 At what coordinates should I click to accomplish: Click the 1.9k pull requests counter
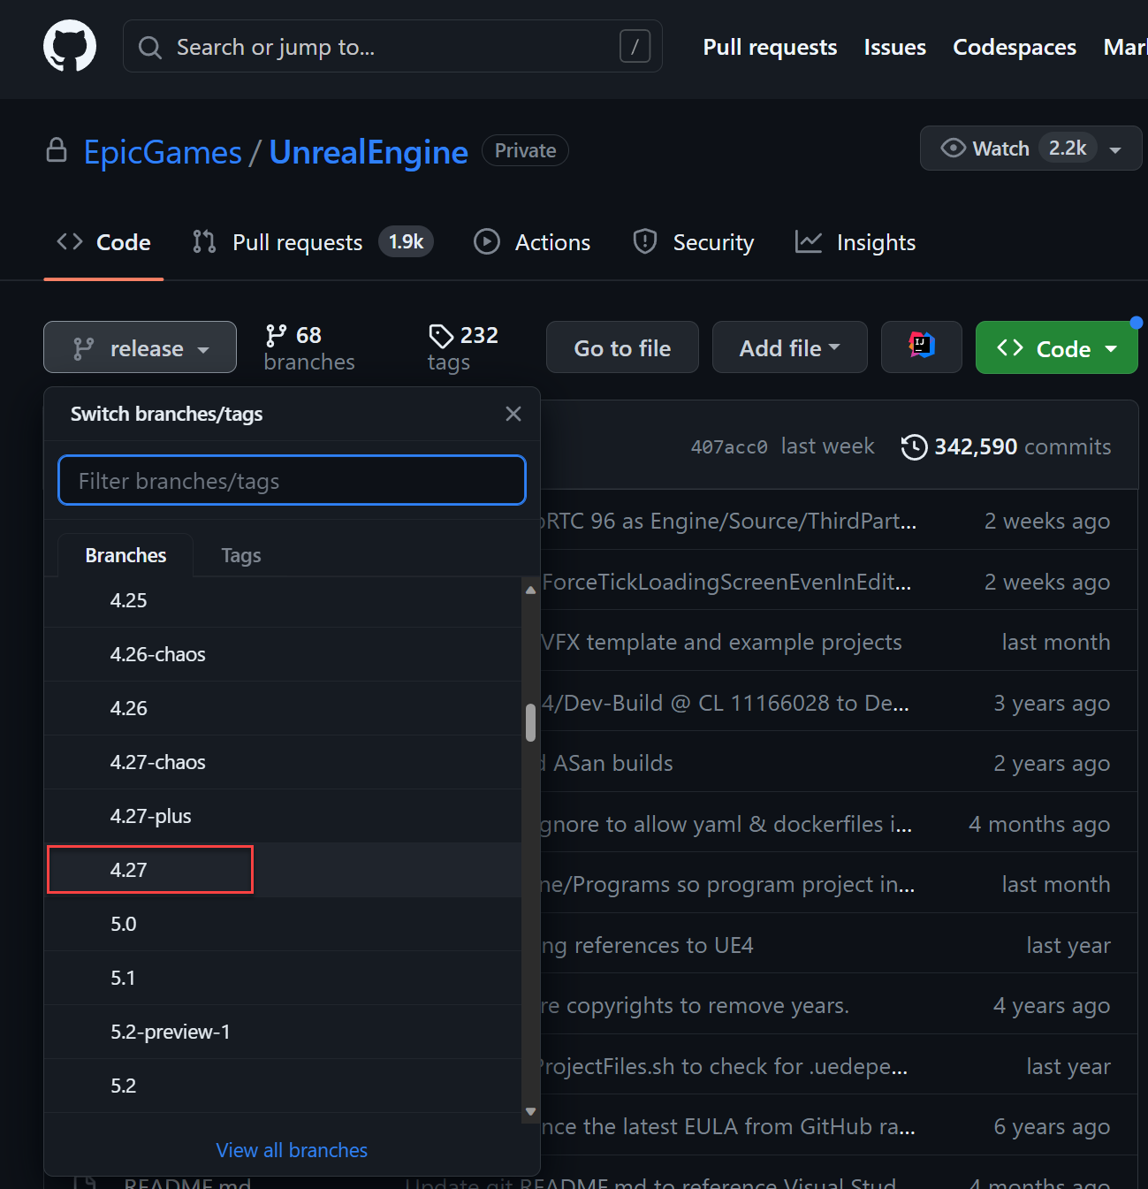pos(406,241)
